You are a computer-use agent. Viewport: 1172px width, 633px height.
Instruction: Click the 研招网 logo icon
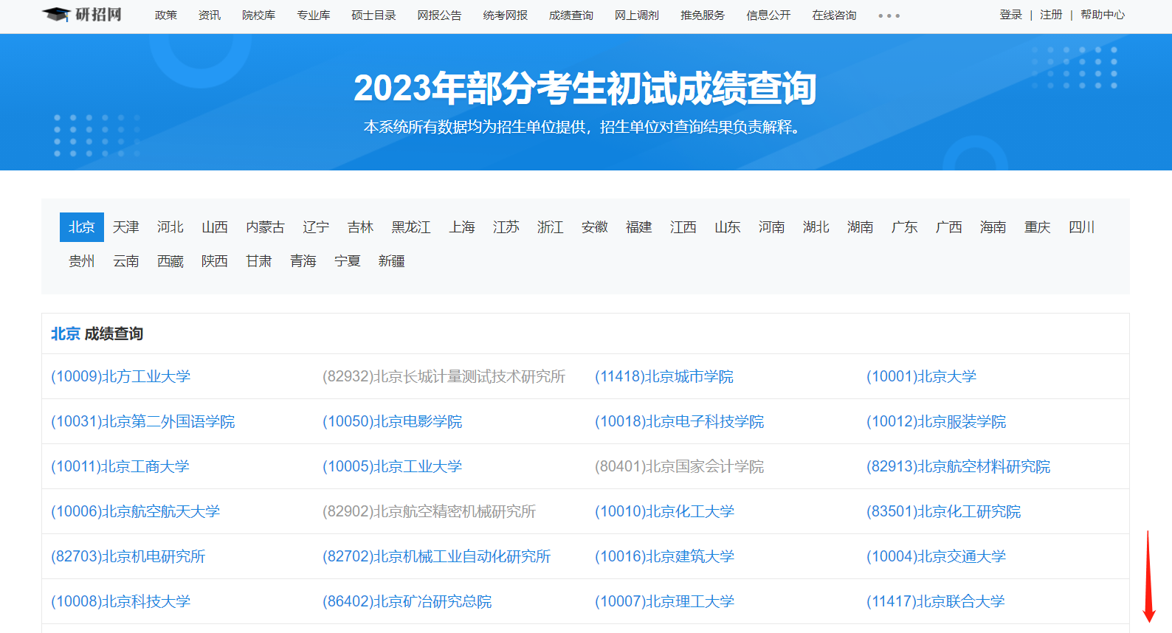coord(82,15)
